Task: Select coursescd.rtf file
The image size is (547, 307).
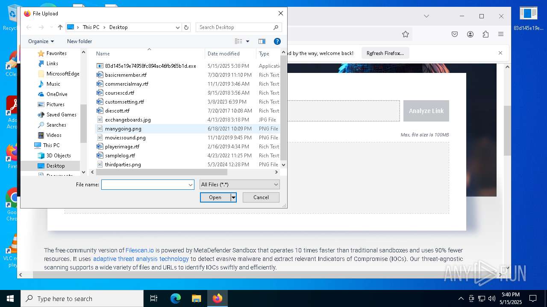Action: [120, 93]
